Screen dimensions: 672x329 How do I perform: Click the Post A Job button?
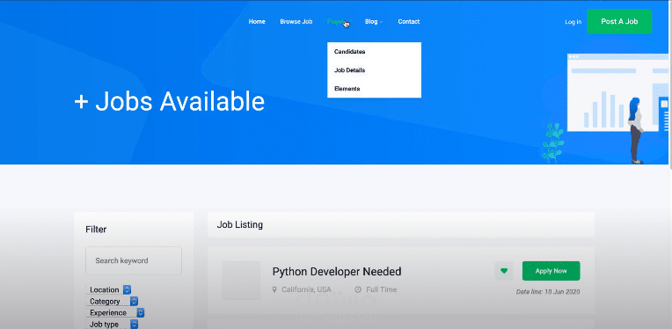pos(619,21)
